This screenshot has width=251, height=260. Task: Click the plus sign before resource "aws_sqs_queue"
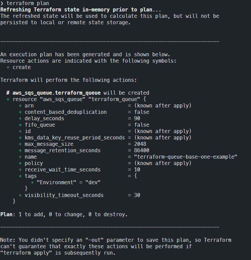(x=8, y=99)
